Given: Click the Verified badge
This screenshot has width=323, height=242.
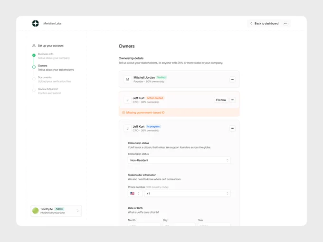Looking at the screenshot, I should point(161,77).
